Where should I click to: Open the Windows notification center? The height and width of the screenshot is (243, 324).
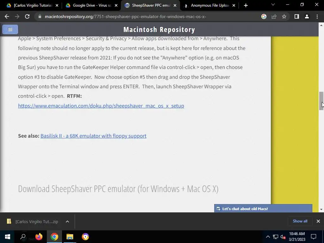coord(314,237)
